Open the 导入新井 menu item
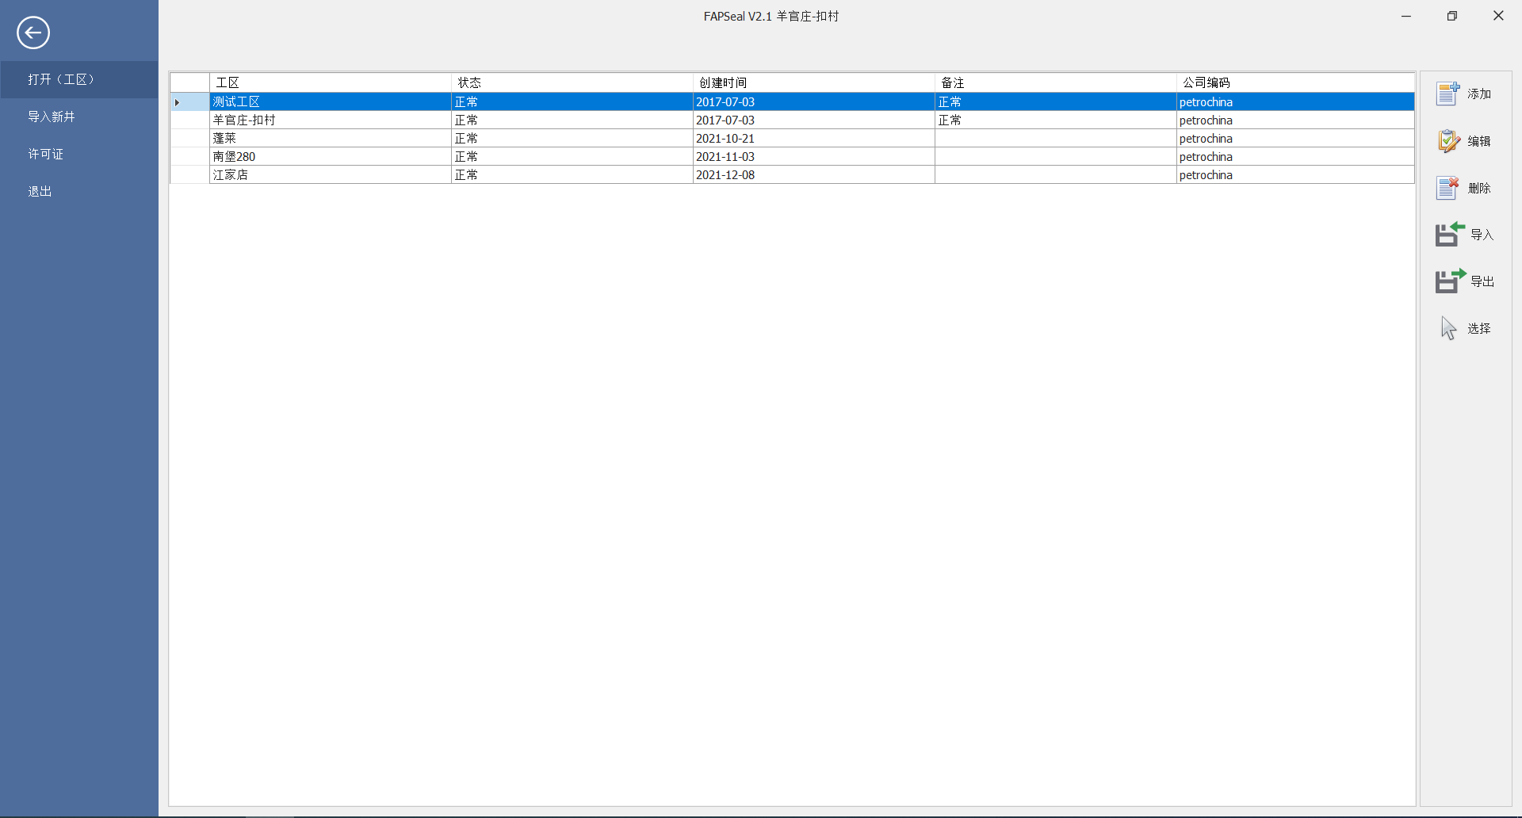 [79, 117]
